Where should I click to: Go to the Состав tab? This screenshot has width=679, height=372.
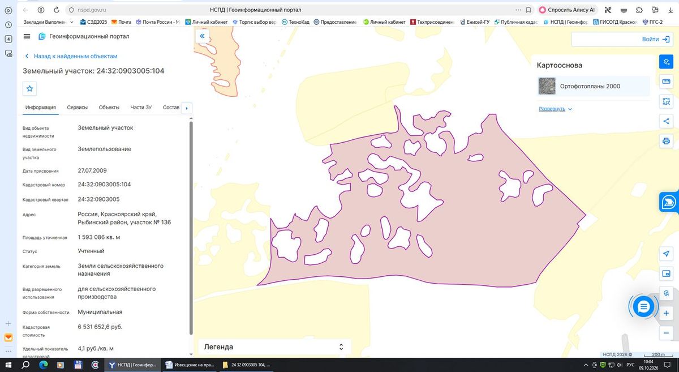coord(171,108)
